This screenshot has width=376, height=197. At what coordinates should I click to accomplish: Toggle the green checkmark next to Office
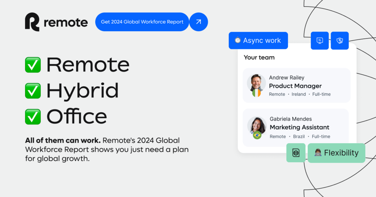coord(33,116)
